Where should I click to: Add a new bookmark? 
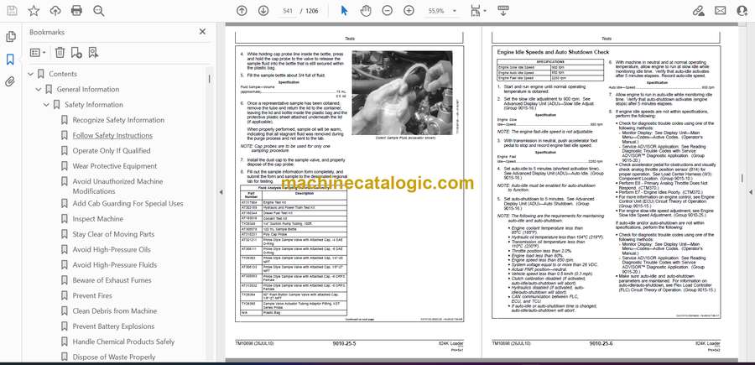tap(76, 53)
